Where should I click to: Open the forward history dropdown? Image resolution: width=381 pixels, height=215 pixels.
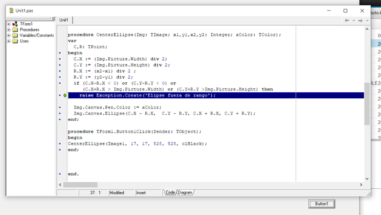coord(367,21)
